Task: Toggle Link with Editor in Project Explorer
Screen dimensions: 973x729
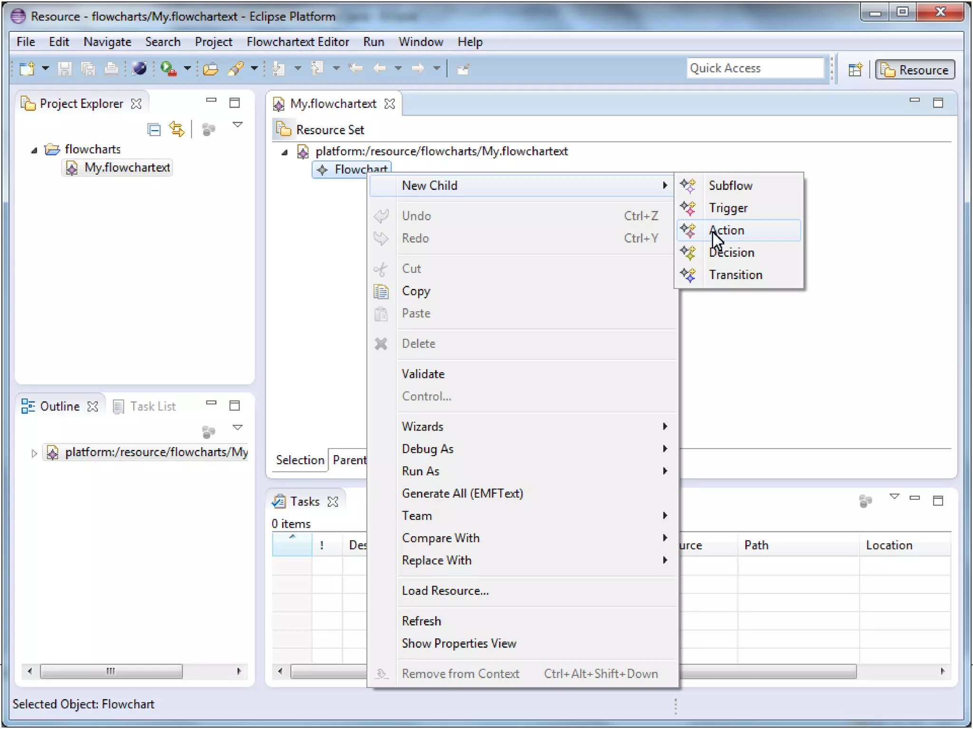Action: [x=177, y=129]
